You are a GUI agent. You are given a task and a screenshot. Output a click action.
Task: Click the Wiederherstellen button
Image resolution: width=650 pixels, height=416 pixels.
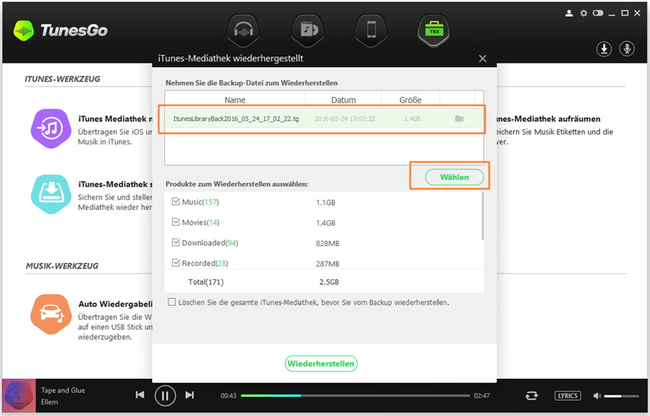(321, 363)
